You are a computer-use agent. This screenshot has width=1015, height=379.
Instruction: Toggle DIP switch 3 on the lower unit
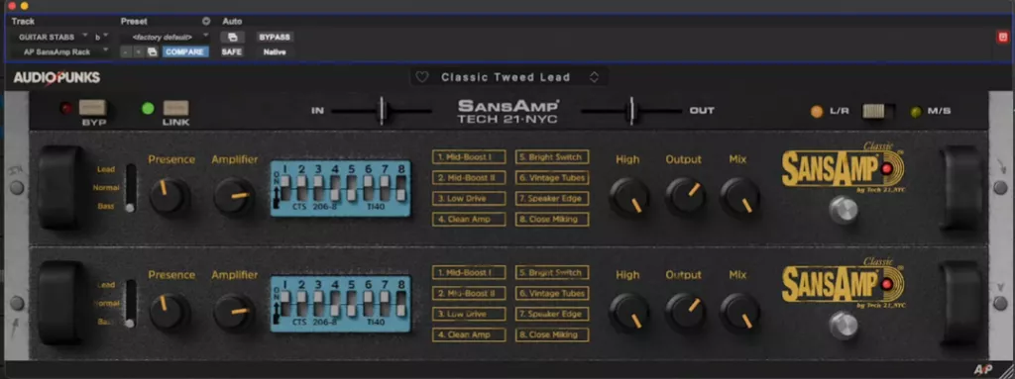(318, 304)
